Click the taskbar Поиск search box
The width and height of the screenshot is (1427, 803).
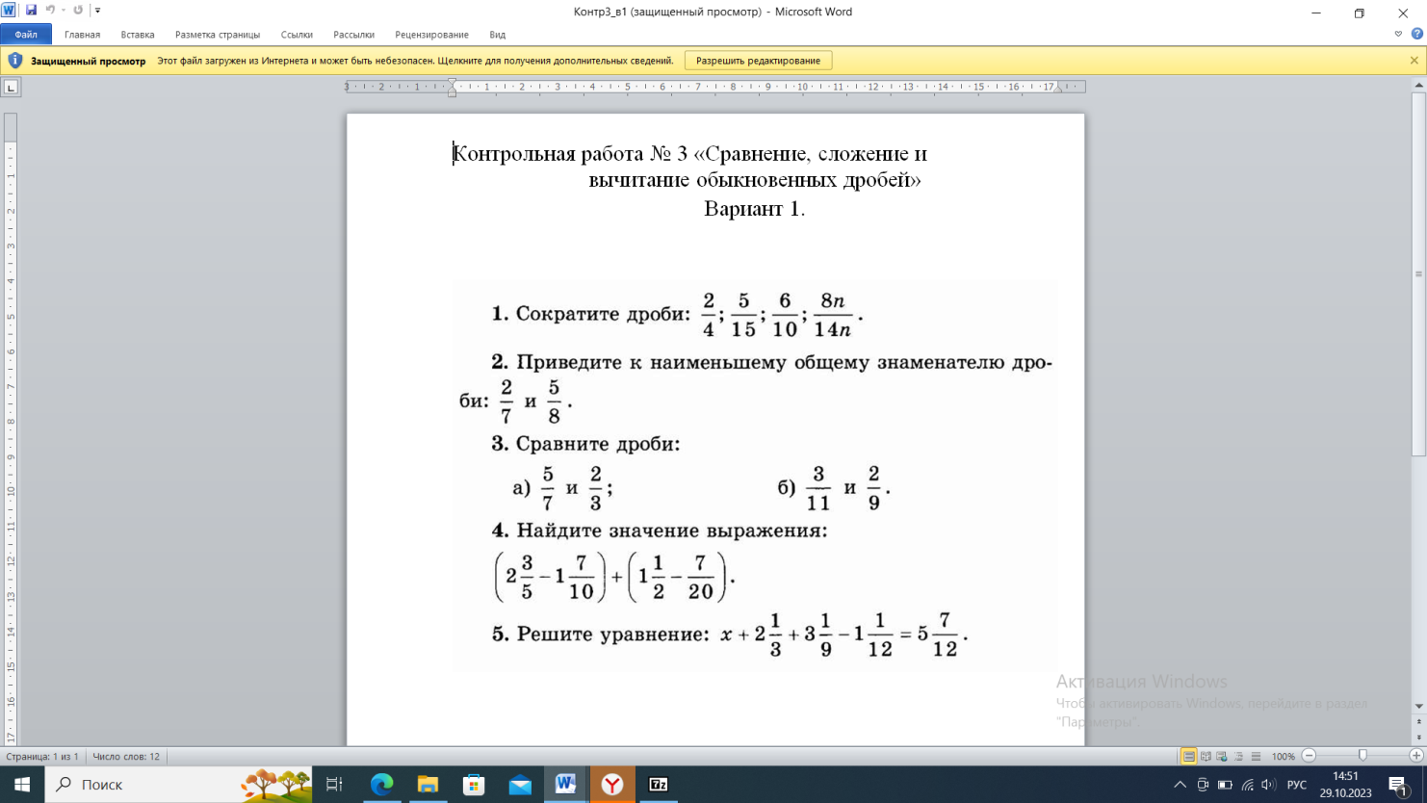click(178, 785)
